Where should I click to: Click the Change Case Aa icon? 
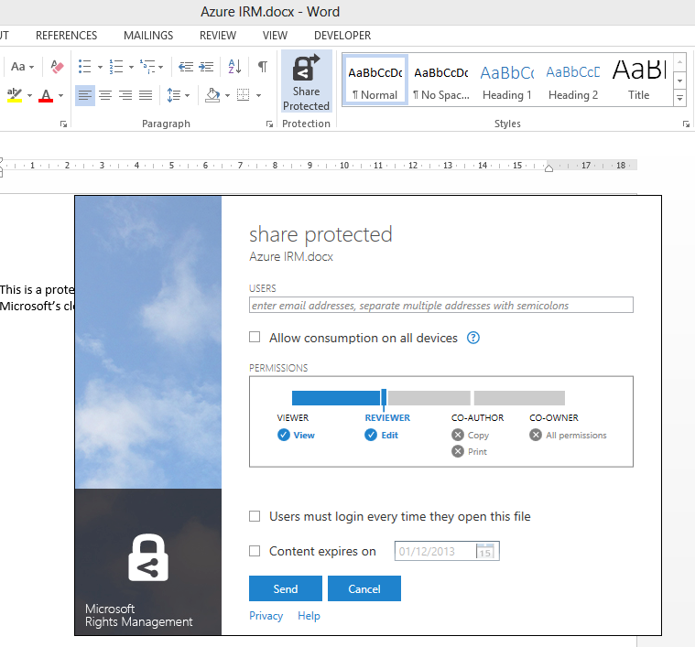point(17,67)
